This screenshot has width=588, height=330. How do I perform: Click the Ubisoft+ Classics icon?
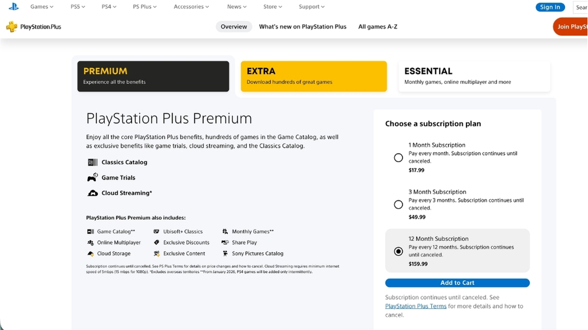pos(156,232)
